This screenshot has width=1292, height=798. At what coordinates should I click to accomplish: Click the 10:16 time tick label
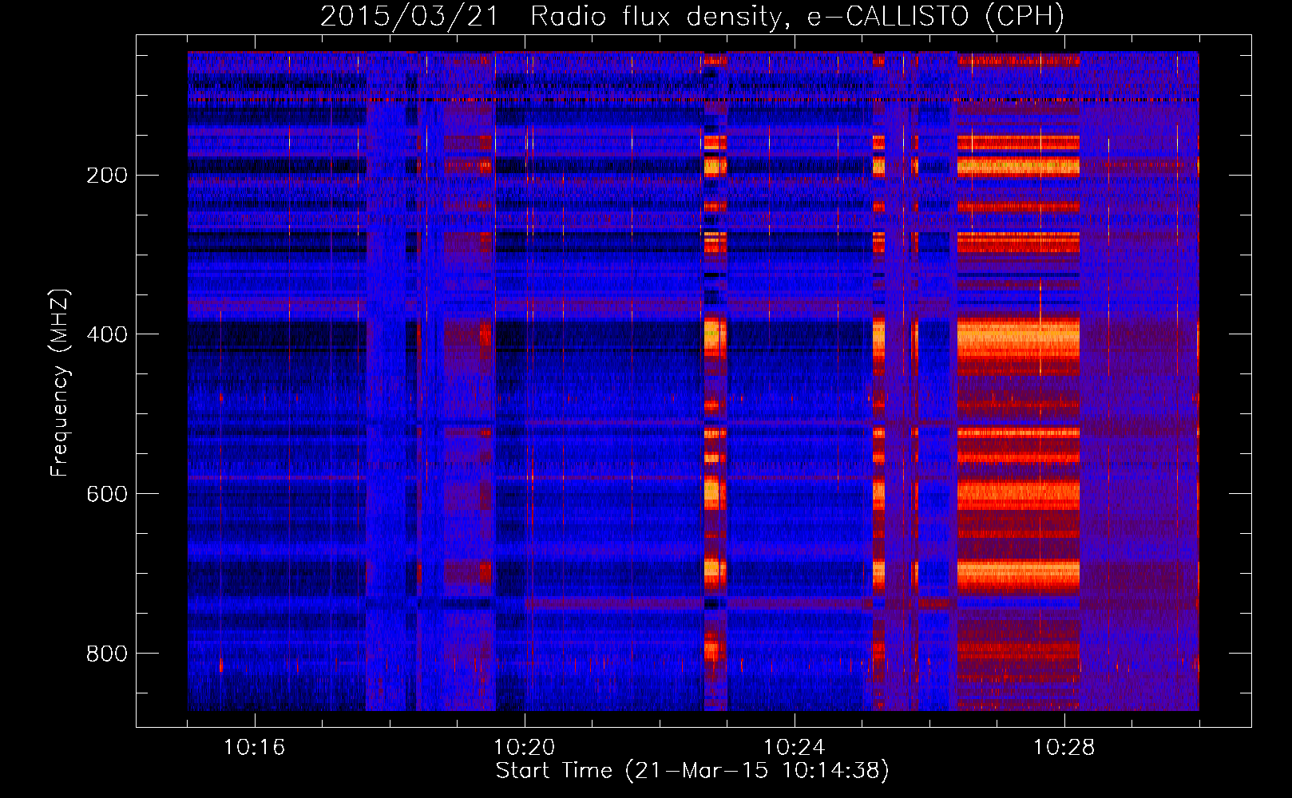(x=254, y=748)
